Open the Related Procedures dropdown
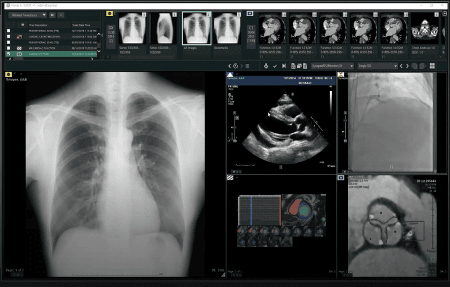The width and height of the screenshot is (450, 287). coord(28,15)
